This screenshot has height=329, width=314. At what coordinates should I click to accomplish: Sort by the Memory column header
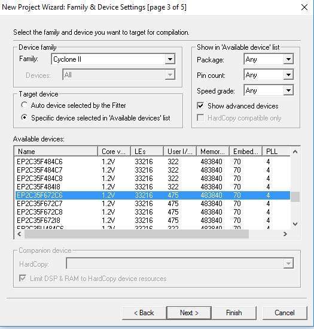pyautogui.click(x=212, y=151)
